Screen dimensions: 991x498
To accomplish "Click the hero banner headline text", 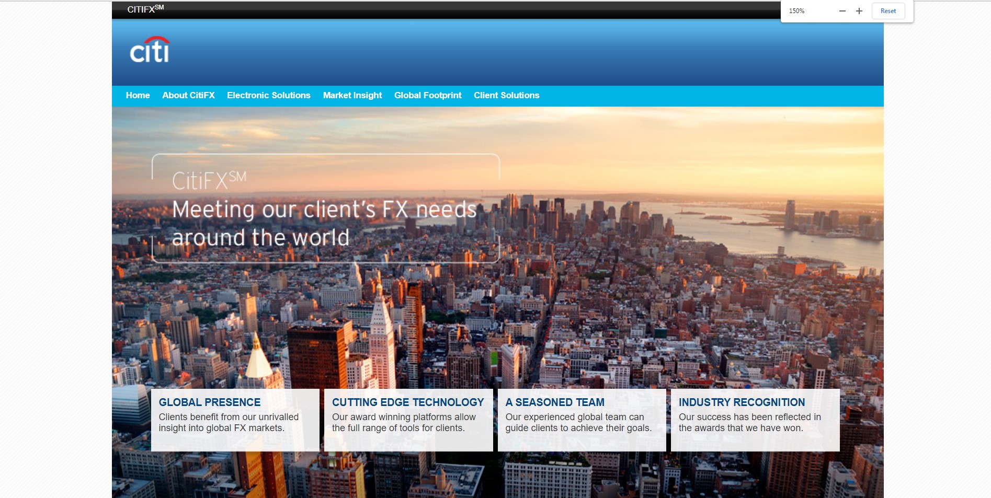I will click(x=324, y=209).
